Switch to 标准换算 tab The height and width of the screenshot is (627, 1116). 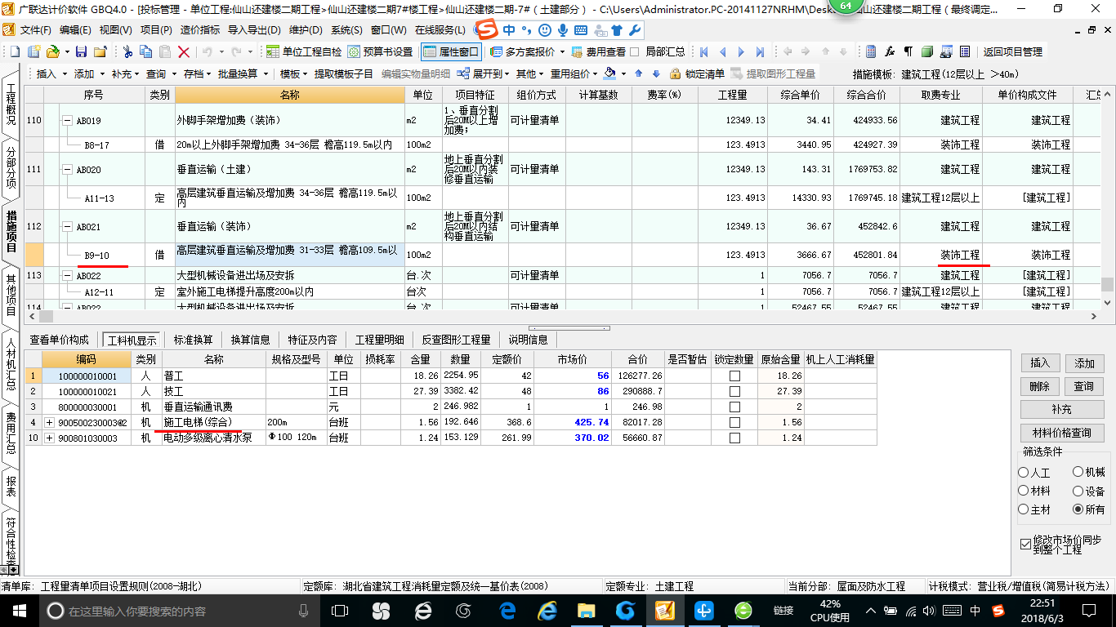194,340
